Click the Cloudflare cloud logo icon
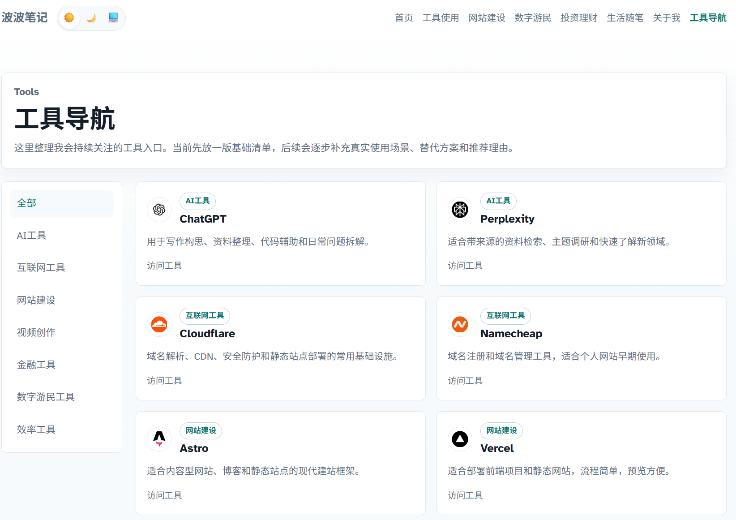 tap(159, 324)
